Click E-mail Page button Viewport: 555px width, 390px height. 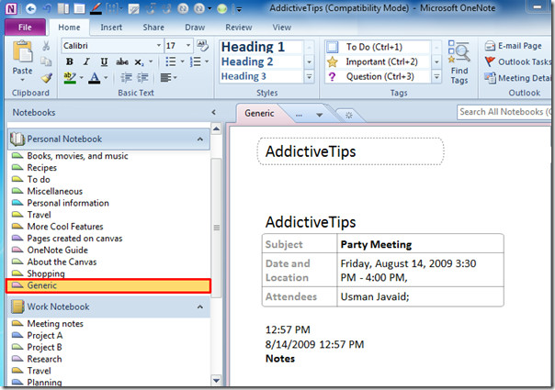click(x=513, y=46)
